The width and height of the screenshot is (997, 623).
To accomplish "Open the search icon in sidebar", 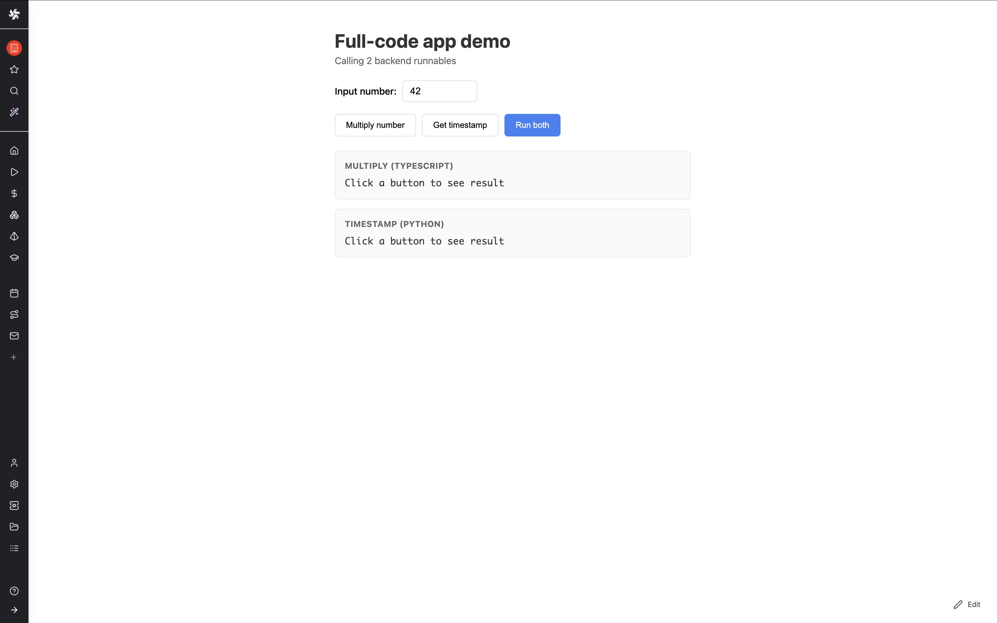I will 15,91.
